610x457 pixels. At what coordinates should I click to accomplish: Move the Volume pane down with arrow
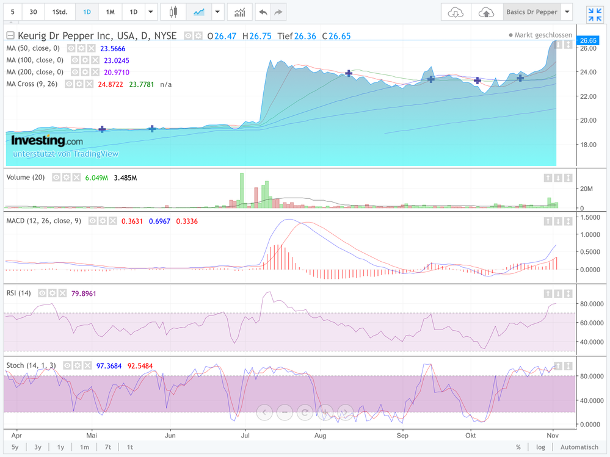[558, 178]
